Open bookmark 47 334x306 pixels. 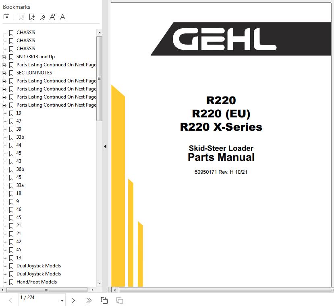(19, 121)
